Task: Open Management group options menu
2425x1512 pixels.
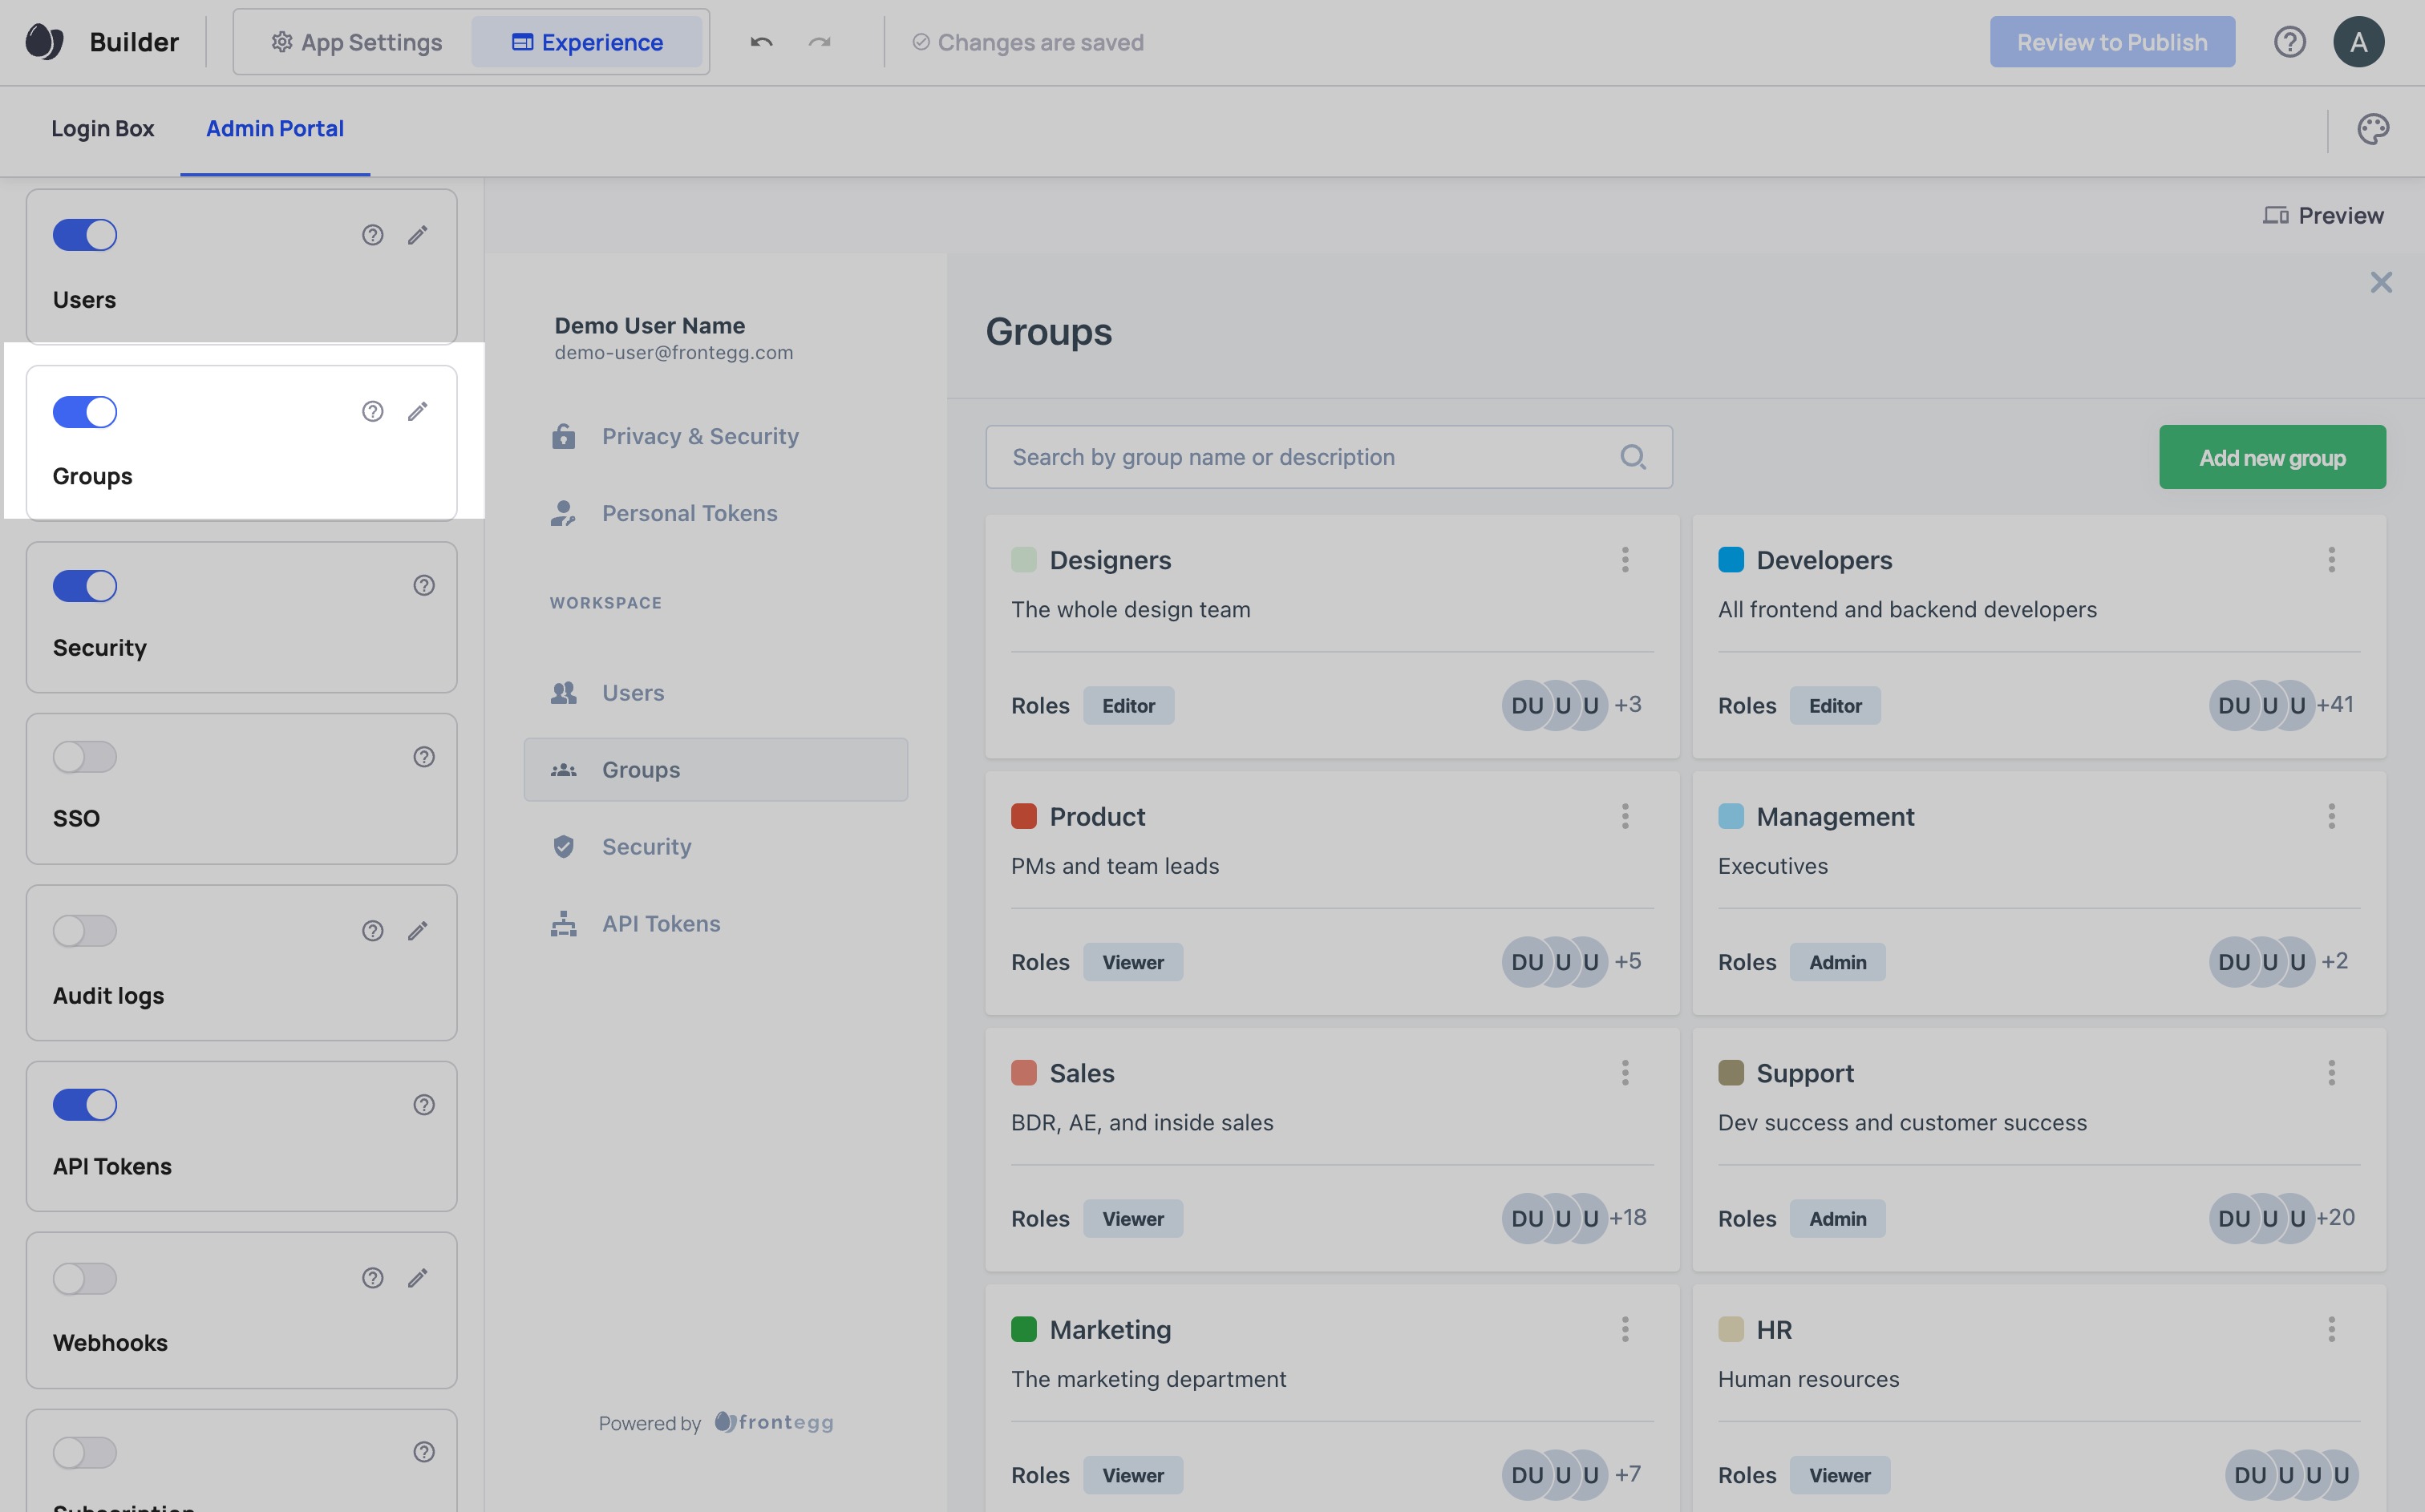Action: 2331,816
